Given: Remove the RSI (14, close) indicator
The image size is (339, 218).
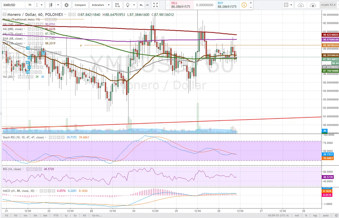Looking at the screenshot, I should click(x=40, y=169).
